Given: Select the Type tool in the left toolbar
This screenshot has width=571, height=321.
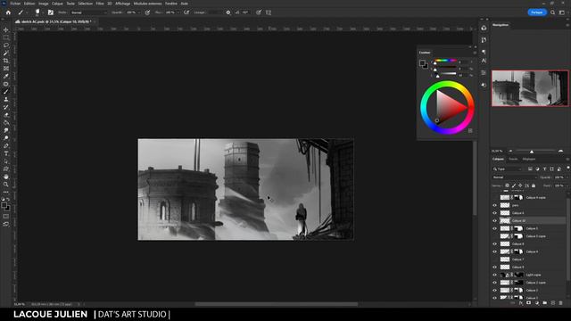Looking at the screenshot, I should pyautogui.click(x=6, y=153).
